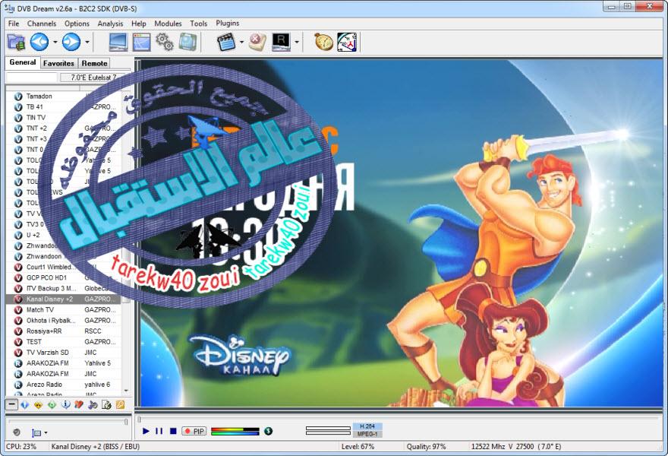Screen dimensions: 668x456
Task: Click the blue info filter icon
Action: coord(65,404)
